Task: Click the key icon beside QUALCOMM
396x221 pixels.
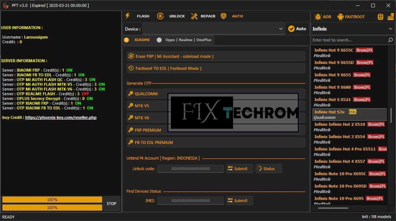Action: coord(131,93)
